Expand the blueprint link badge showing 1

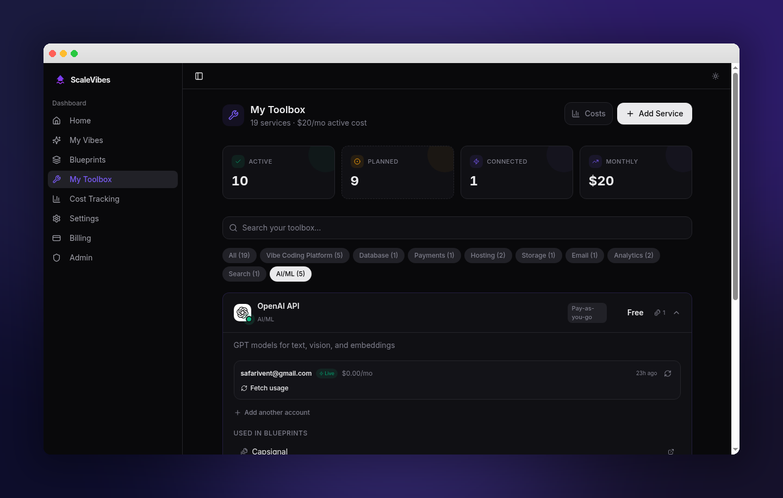(660, 313)
